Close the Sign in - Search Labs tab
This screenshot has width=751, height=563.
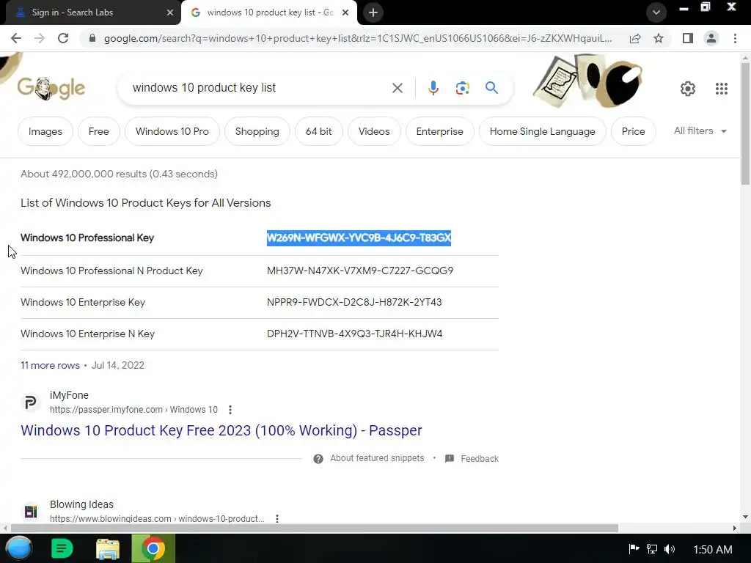[170, 13]
